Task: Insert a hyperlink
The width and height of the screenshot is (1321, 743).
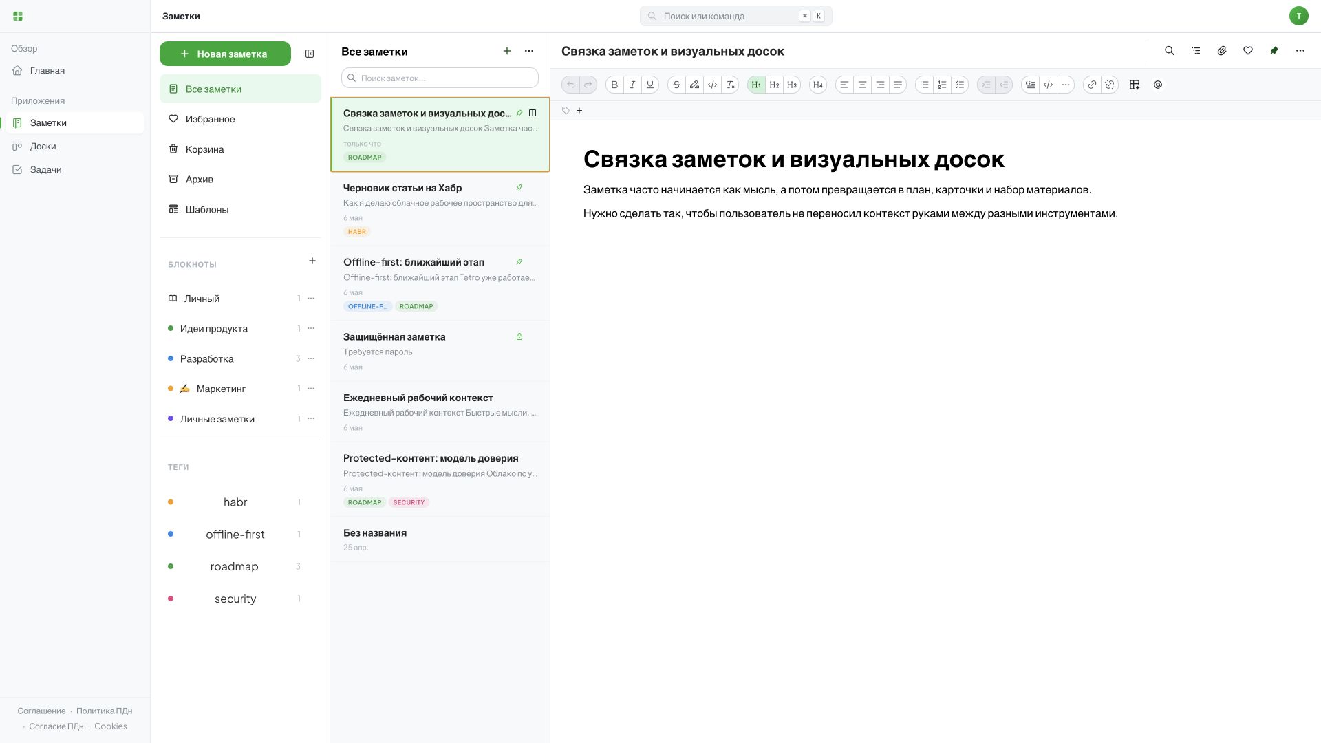Action: [x=1092, y=85]
